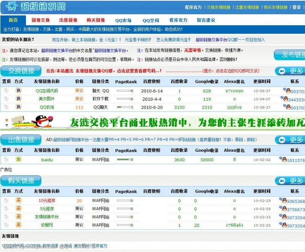Click the 换 exchange icon in QQ空间代码 row
This screenshot has height=252, width=305.
click(x=18, y=91)
